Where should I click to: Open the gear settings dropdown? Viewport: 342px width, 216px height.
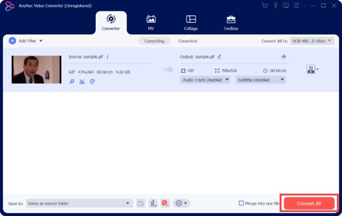coord(181,203)
